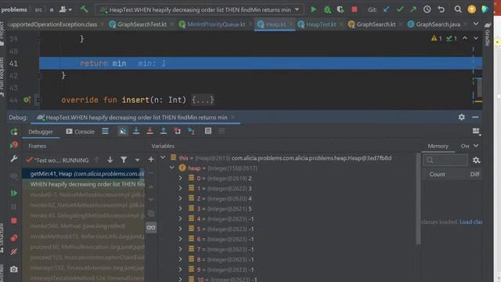Open Search Everywhere magnifier icon
Viewport: 501px width, 282px height.
click(458, 9)
